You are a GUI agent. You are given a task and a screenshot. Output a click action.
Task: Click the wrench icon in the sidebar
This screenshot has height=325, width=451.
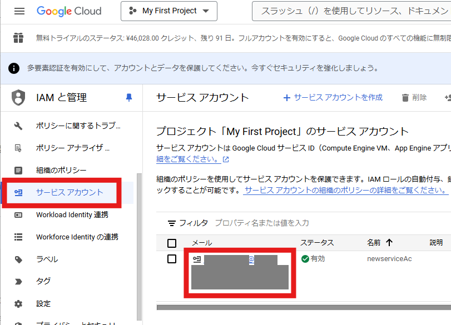[x=18, y=126]
